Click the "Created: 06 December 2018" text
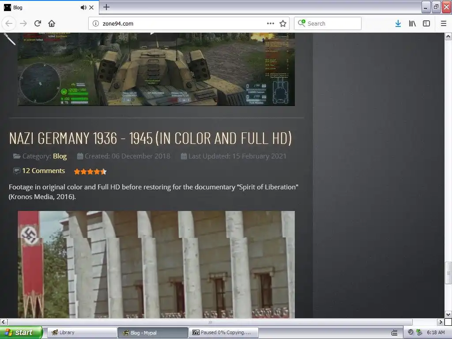This screenshot has height=339, width=452. pyautogui.click(x=128, y=156)
